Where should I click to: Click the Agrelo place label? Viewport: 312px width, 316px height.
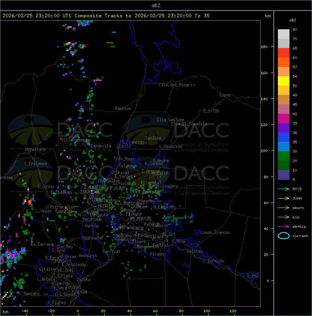pos(91,226)
